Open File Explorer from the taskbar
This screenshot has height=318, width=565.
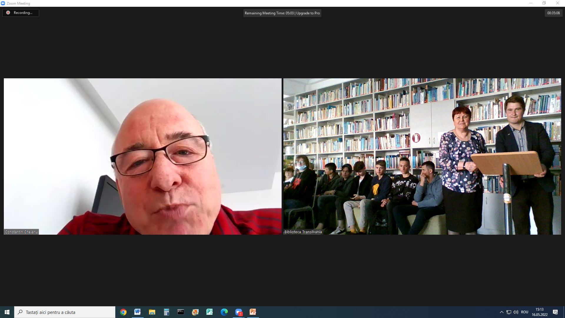click(152, 312)
